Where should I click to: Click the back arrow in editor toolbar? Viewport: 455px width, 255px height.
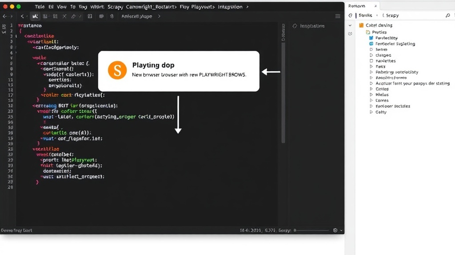coord(4,16)
